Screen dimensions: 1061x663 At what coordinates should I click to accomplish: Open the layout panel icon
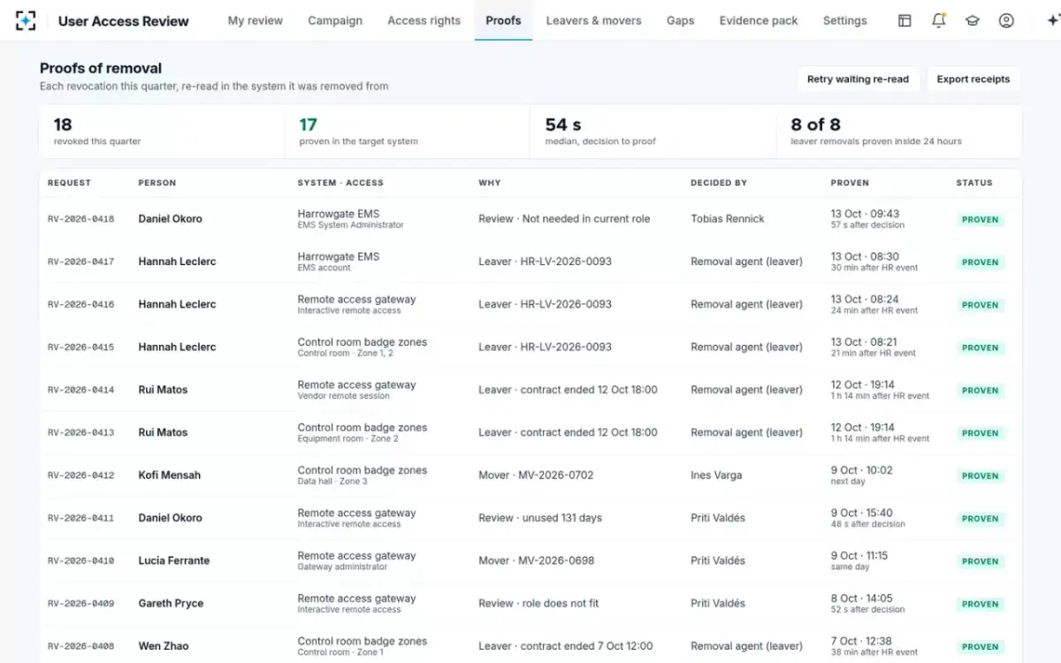[x=905, y=20]
